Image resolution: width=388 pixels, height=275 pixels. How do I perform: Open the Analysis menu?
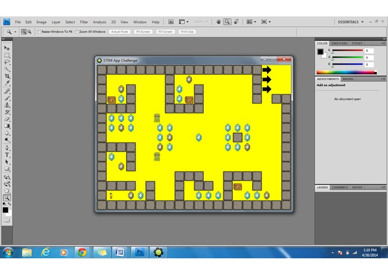[99, 22]
